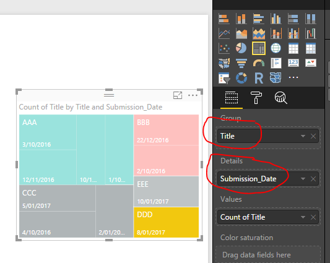Screen dimensions: 330x263
Task: Choose the Filled map visual
Action: click(x=224, y=63)
